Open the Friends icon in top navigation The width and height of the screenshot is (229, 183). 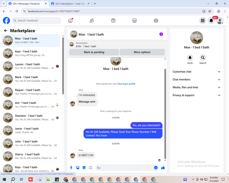(x=92, y=21)
